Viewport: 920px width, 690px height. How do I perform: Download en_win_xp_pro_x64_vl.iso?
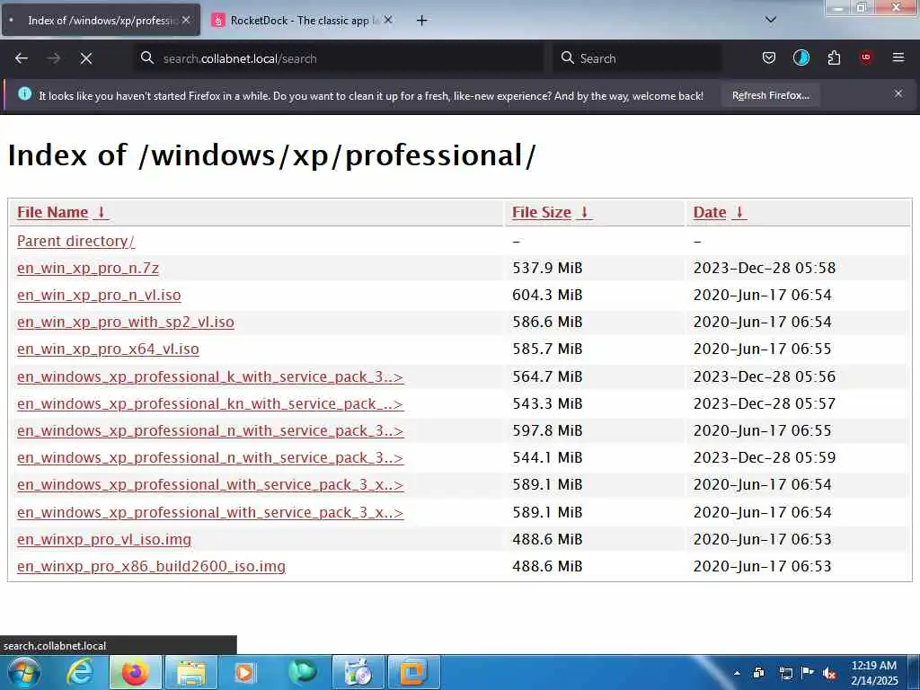click(x=108, y=349)
